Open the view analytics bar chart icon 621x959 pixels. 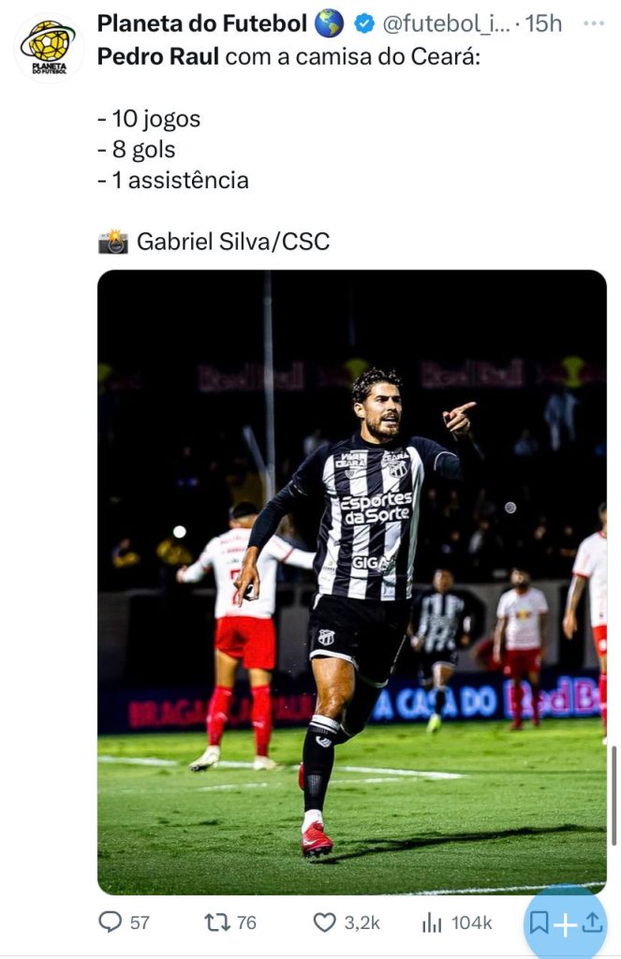click(x=432, y=922)
